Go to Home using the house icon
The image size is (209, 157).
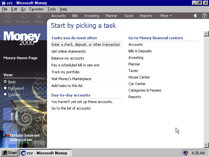pyautogui.click(x=39, y=16)
